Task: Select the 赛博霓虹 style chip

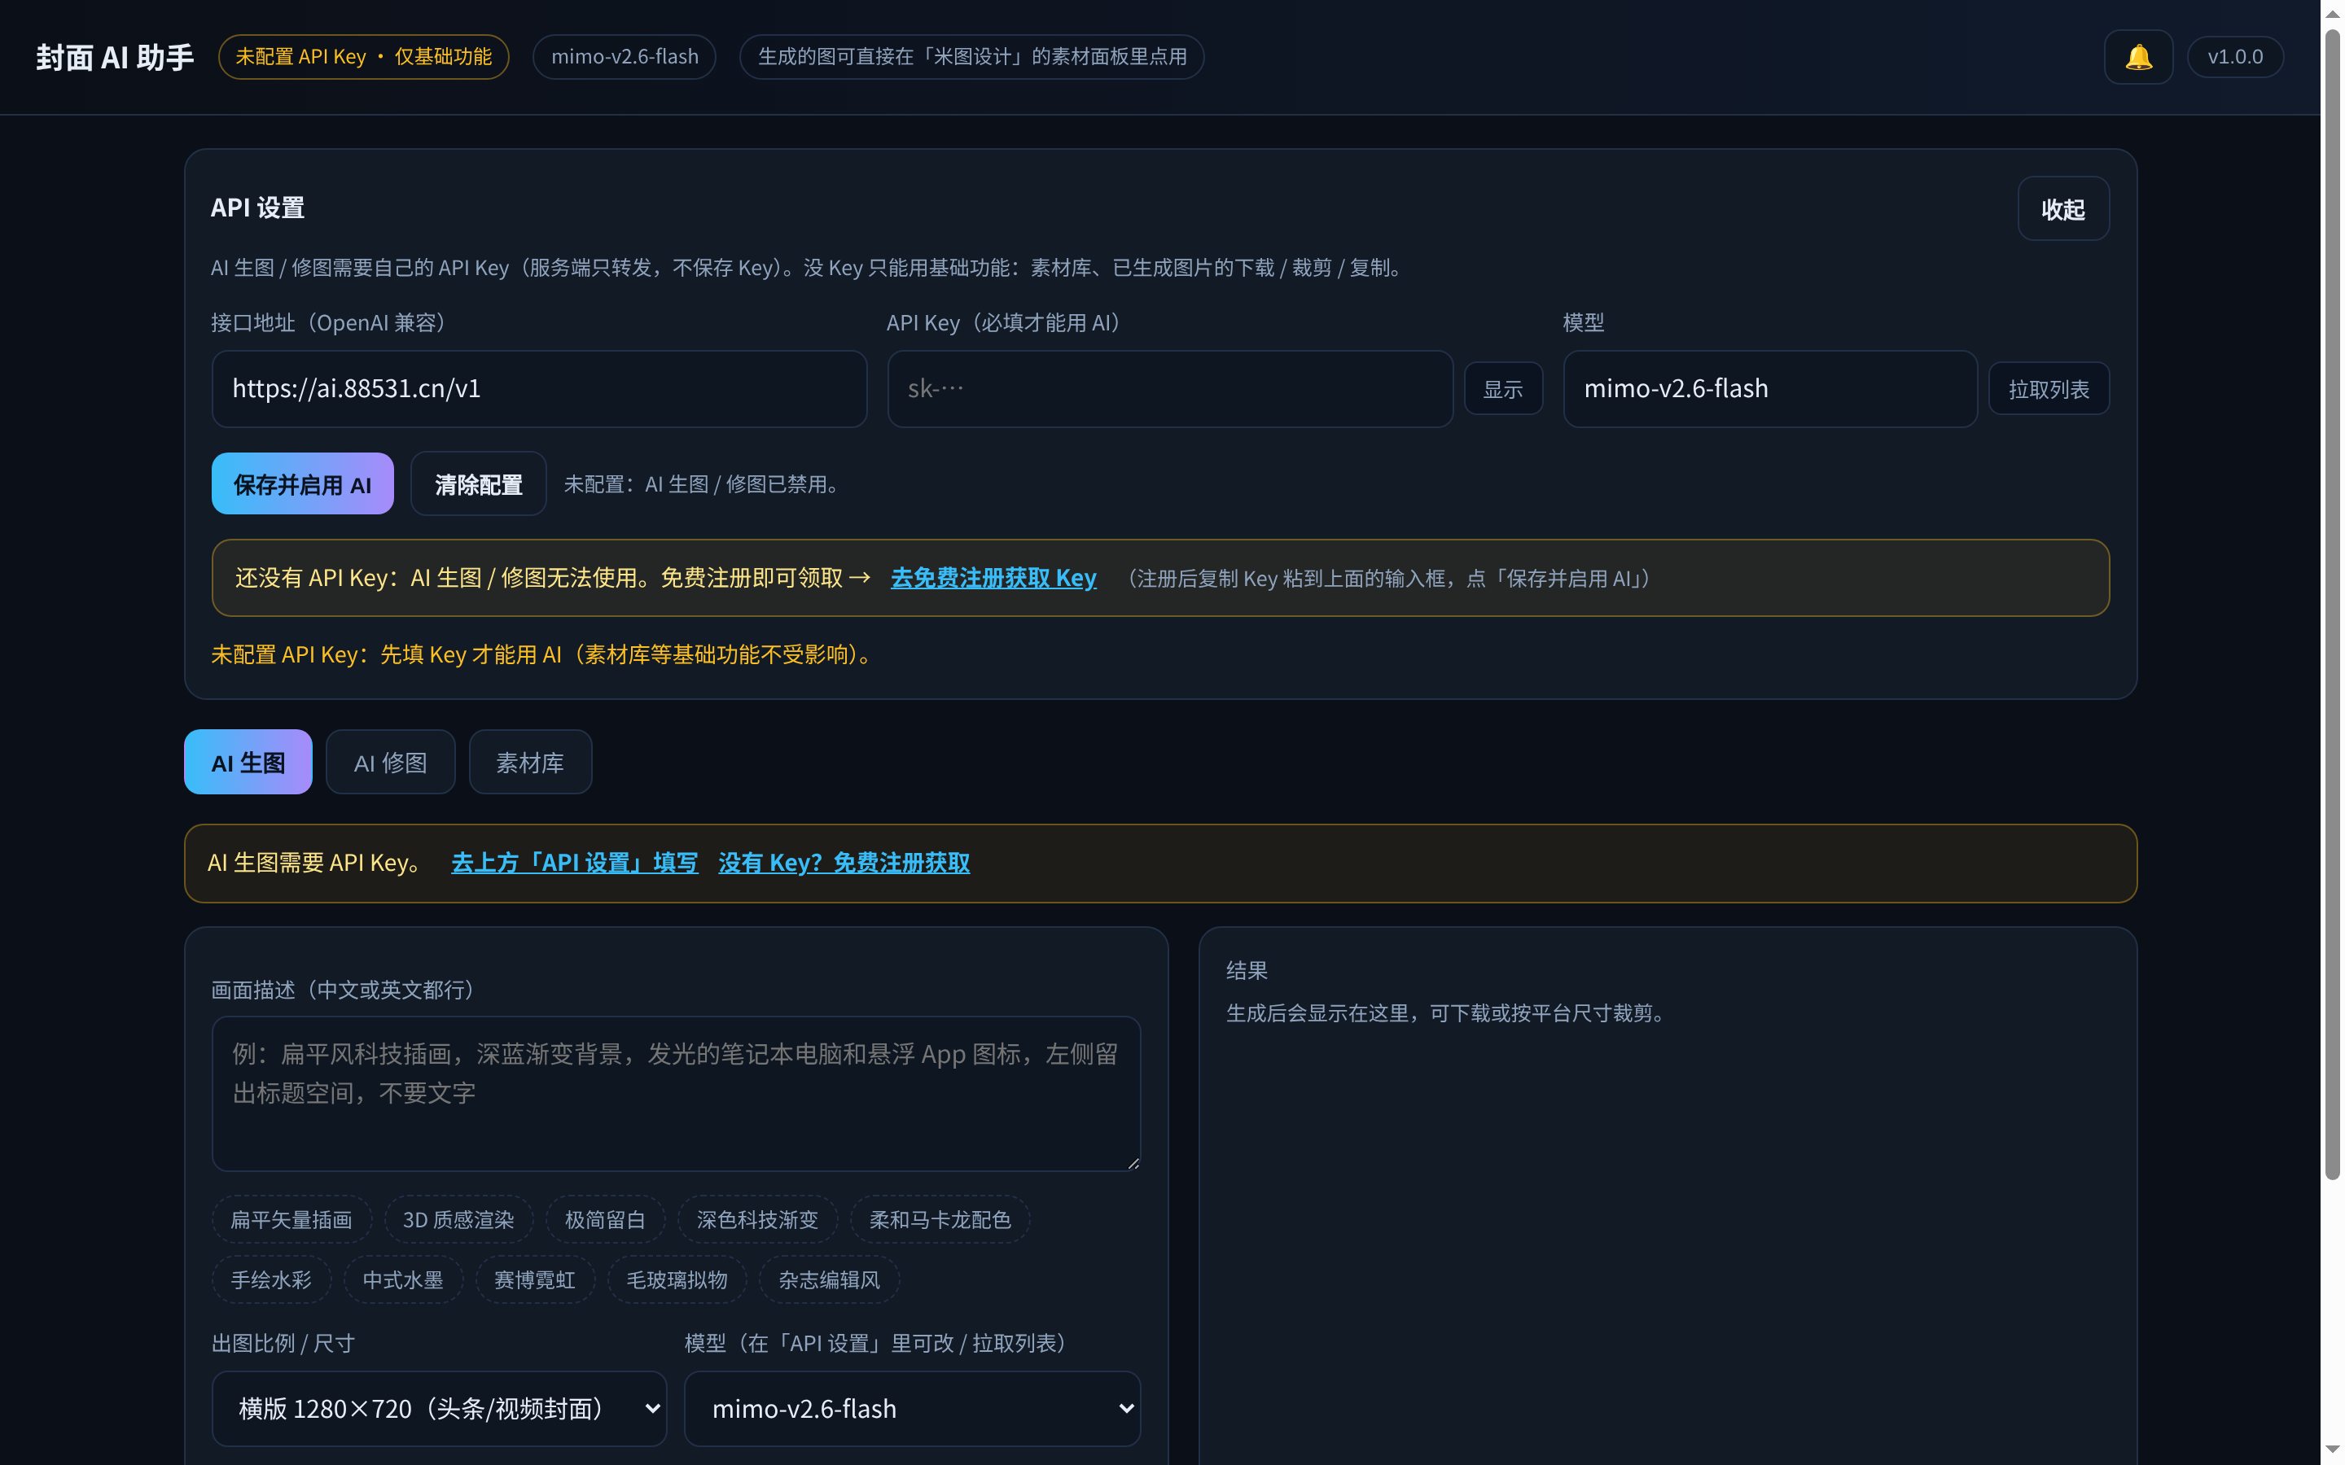Action: [x=535, y=1280]
